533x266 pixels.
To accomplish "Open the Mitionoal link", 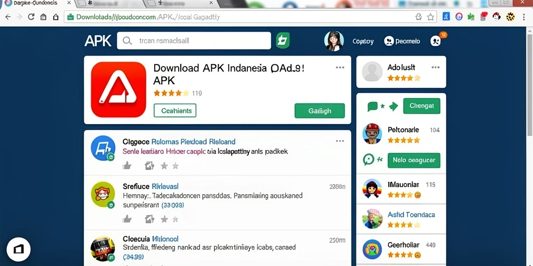I will click(x=165, y=239).
